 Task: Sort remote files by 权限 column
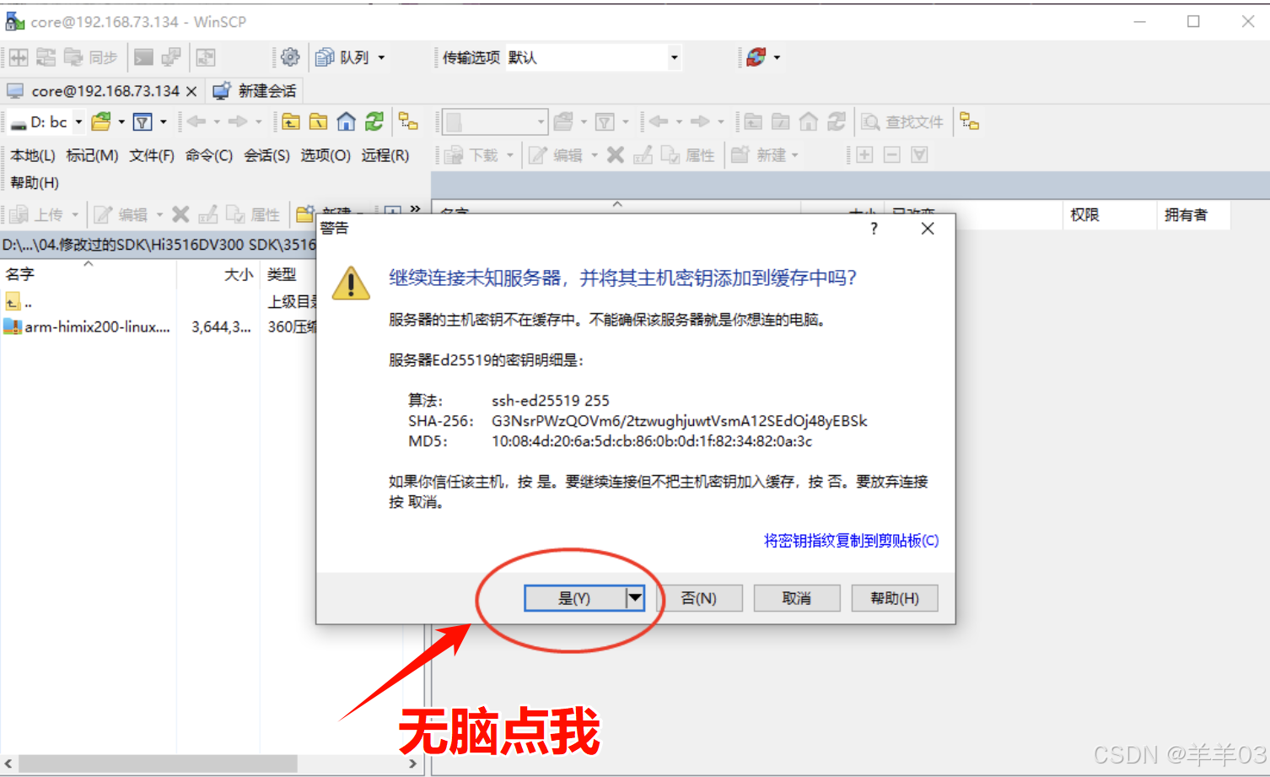pos(1108,215)
